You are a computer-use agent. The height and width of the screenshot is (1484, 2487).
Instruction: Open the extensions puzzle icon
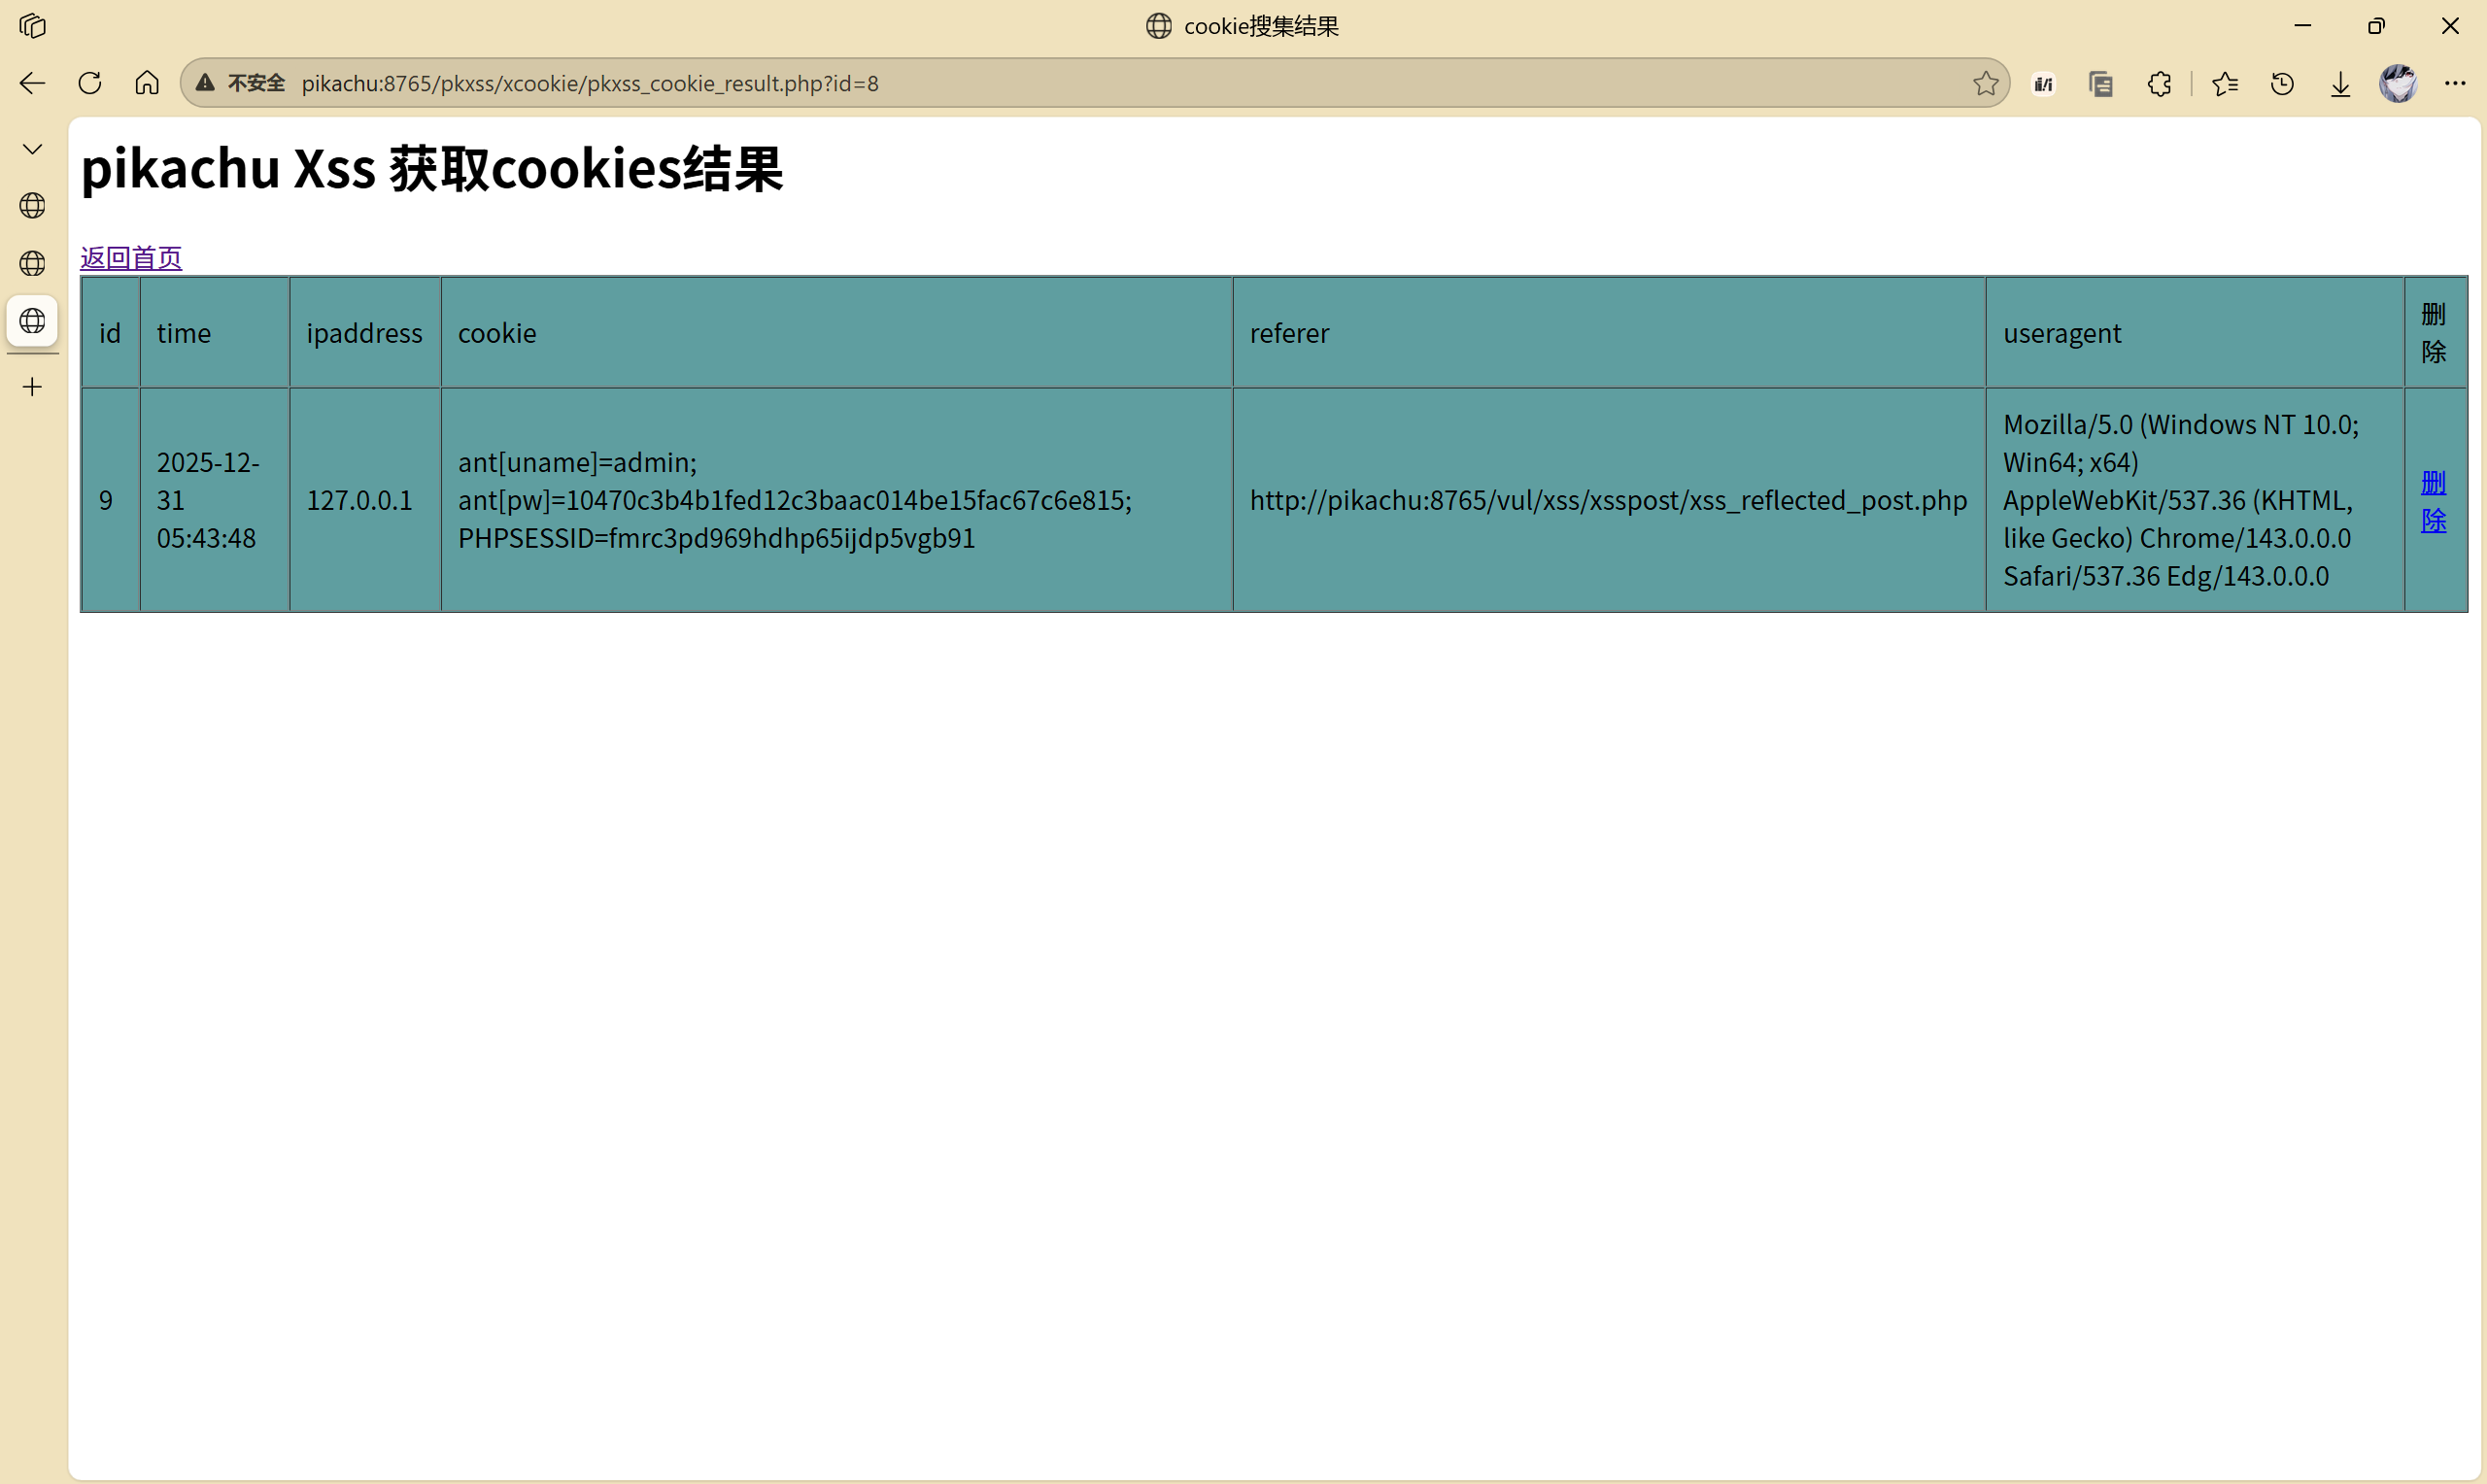[2159, 84]
